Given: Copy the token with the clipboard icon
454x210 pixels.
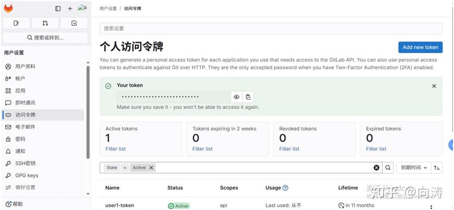Looking at the screenshot, I should pyautogui.click(x=248, y=97).
